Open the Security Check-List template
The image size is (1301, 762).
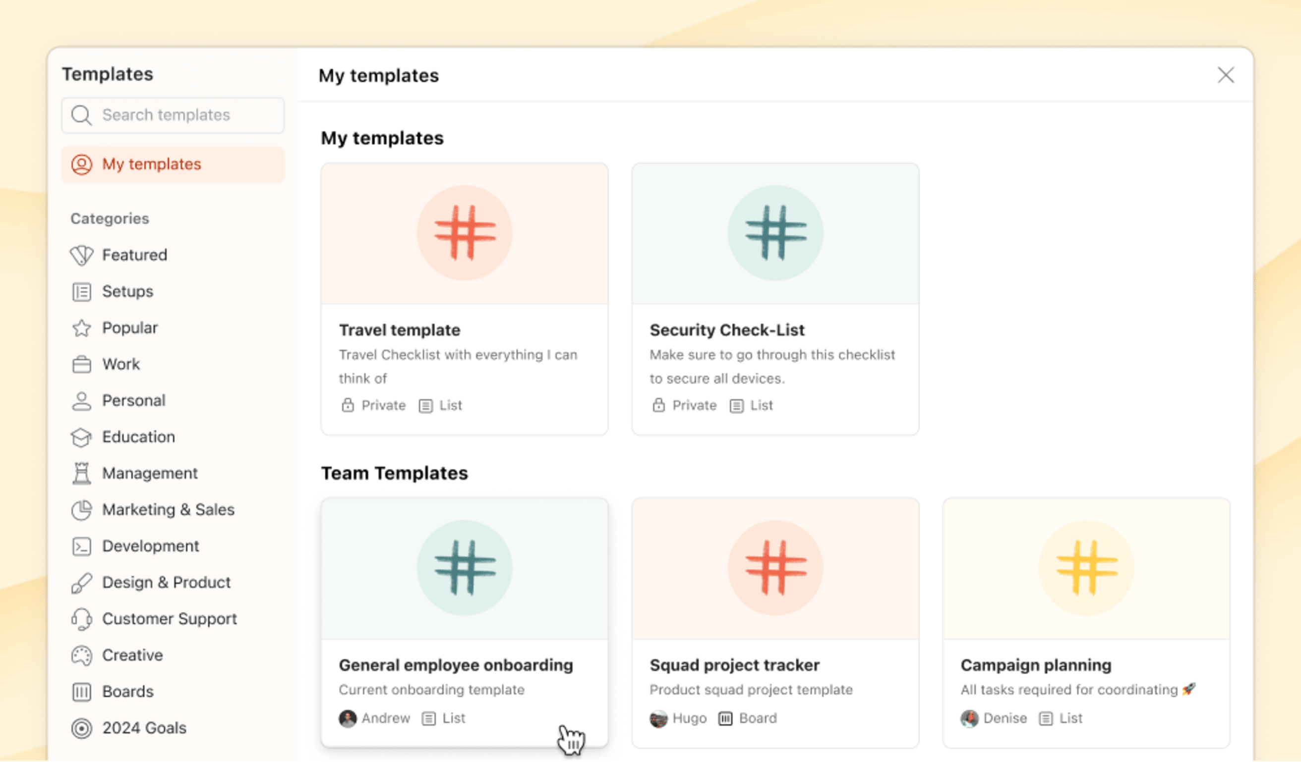click(x=774, y=298)
